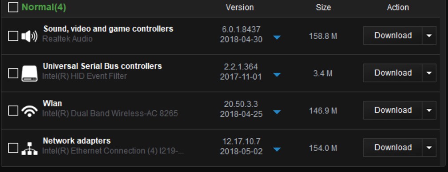Click the Wi-Fi icon for Wlan driver

click(29, 111)
